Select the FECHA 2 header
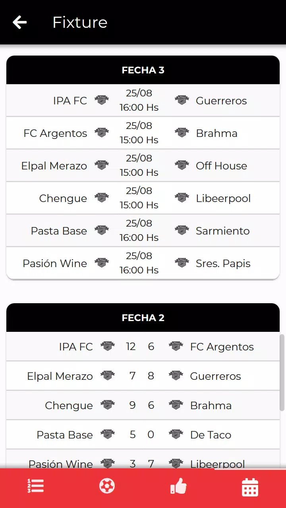 (x=143, y=318)
